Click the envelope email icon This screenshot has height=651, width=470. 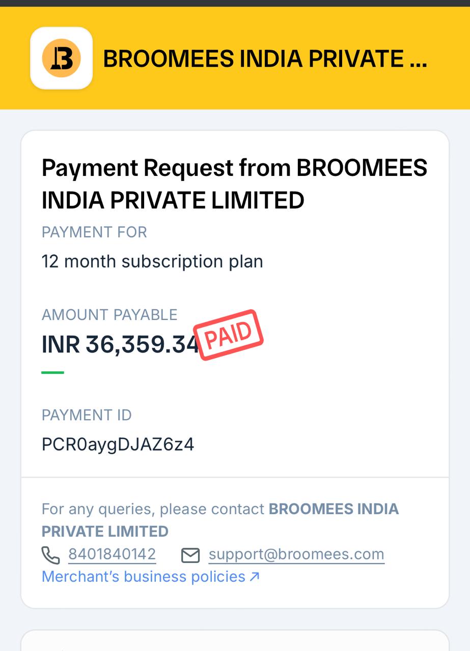click(190, 555)
